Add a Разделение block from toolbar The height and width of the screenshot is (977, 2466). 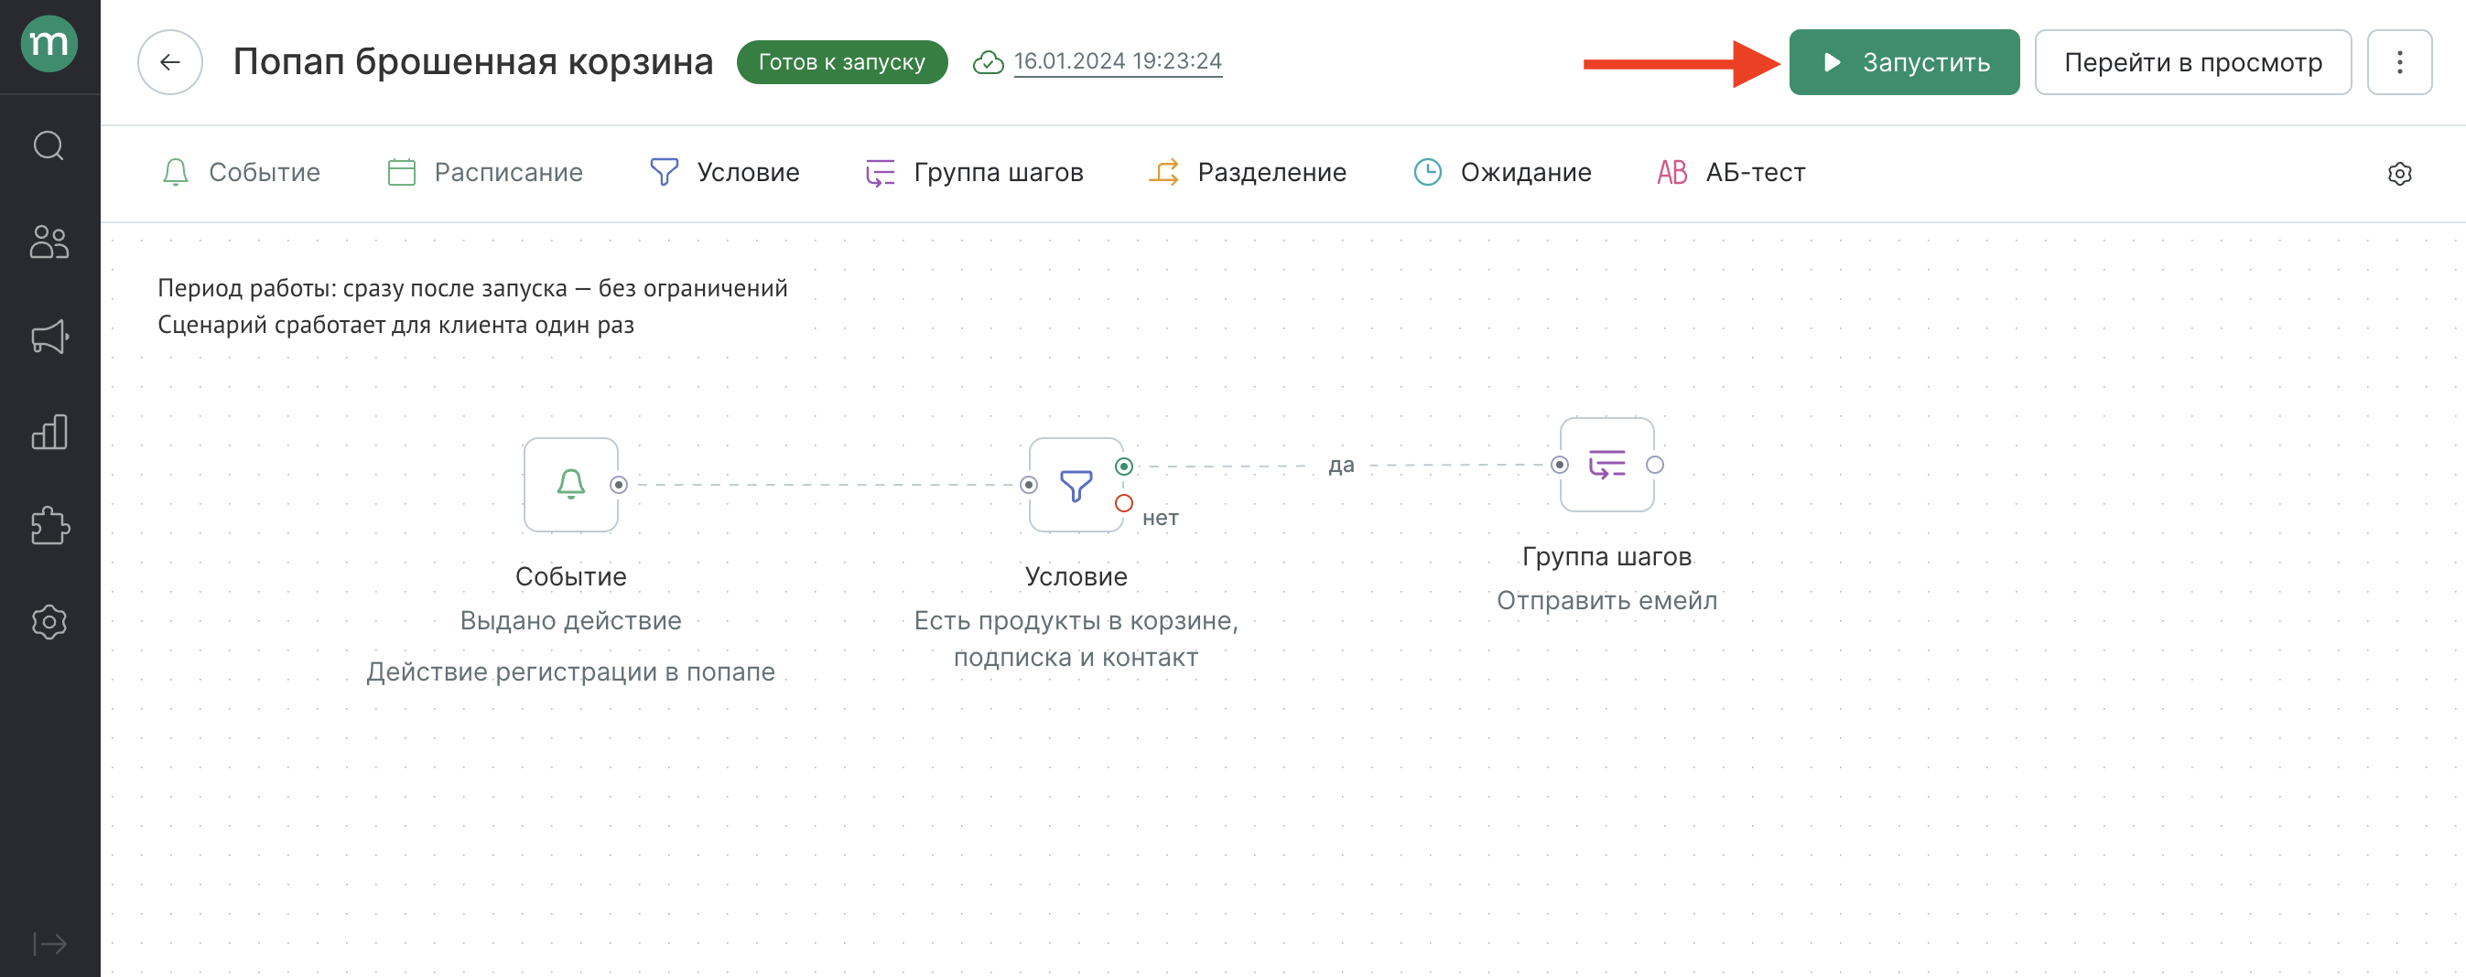tap(1248, 172)
